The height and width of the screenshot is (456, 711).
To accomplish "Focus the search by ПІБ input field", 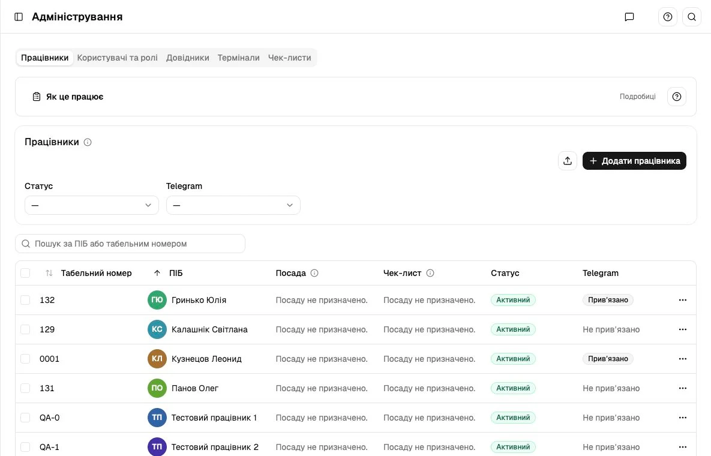I will [x=130, y=244].
